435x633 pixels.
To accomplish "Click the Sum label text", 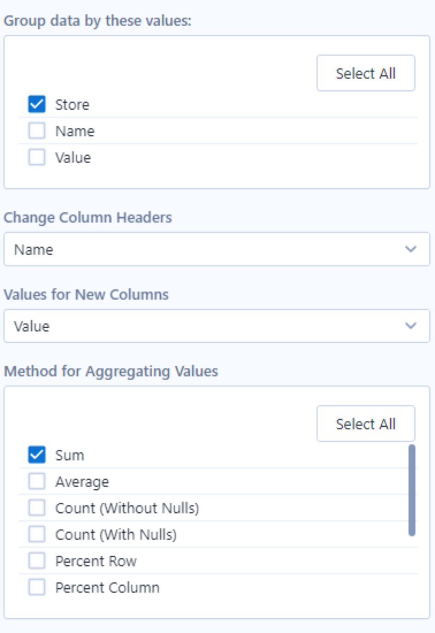I will 70,455.
